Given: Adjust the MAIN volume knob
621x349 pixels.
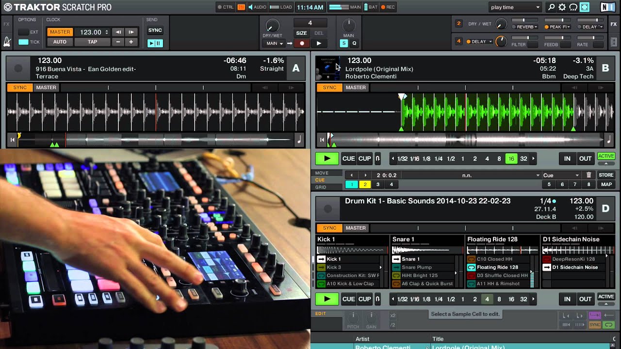Looking at the screenshot, I should pos(348,26).
